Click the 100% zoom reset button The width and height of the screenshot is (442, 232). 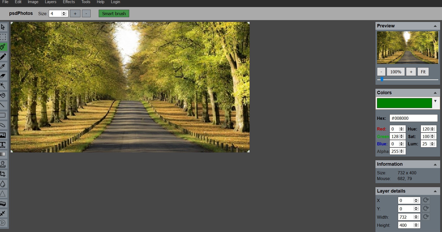pyautogui.click(x=396, y=72)
